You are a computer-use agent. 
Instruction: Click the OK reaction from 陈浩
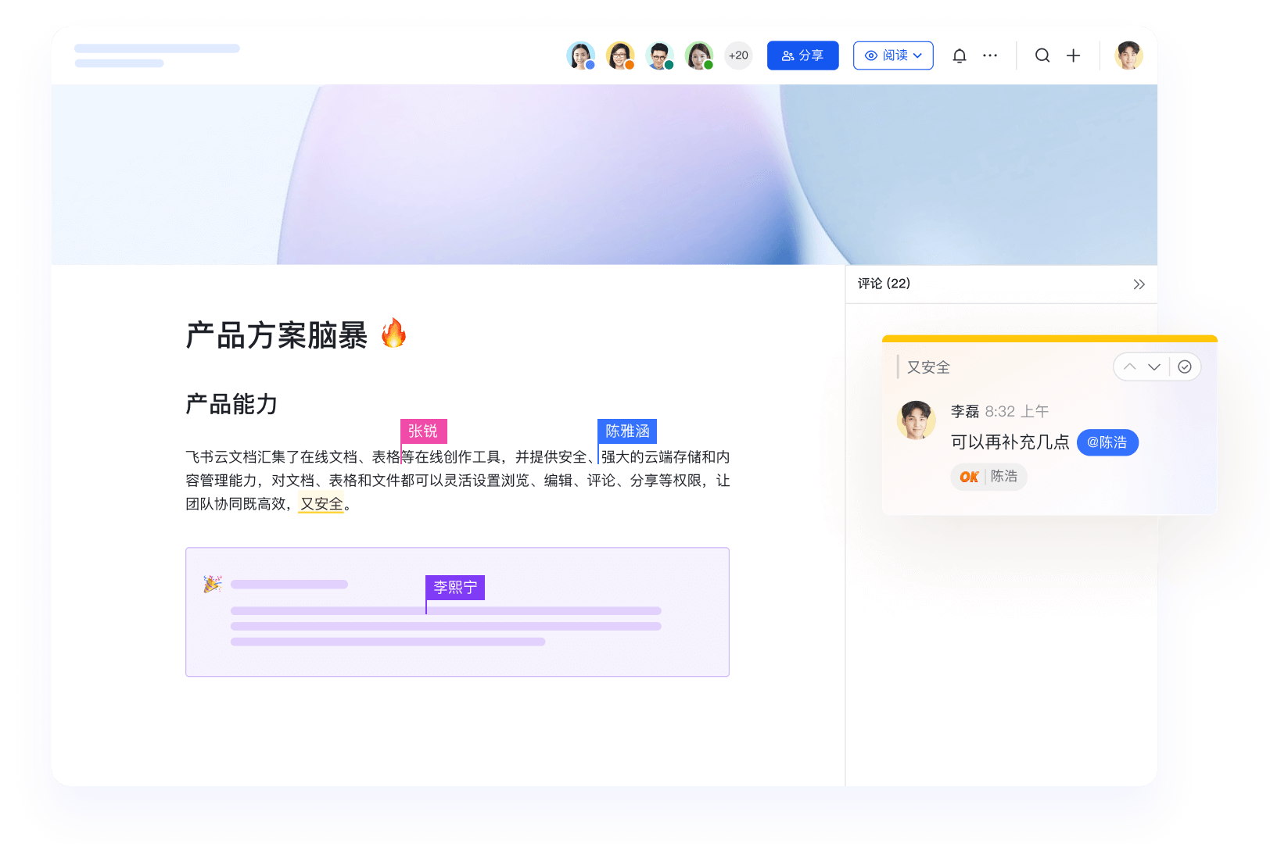coord(988,477)
